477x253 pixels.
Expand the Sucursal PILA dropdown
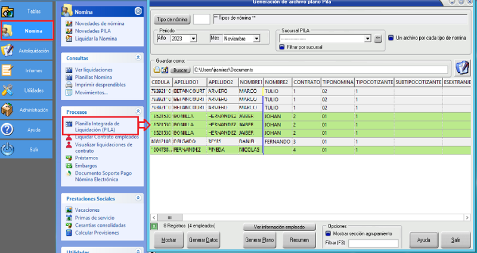click(x=368, y=39)
